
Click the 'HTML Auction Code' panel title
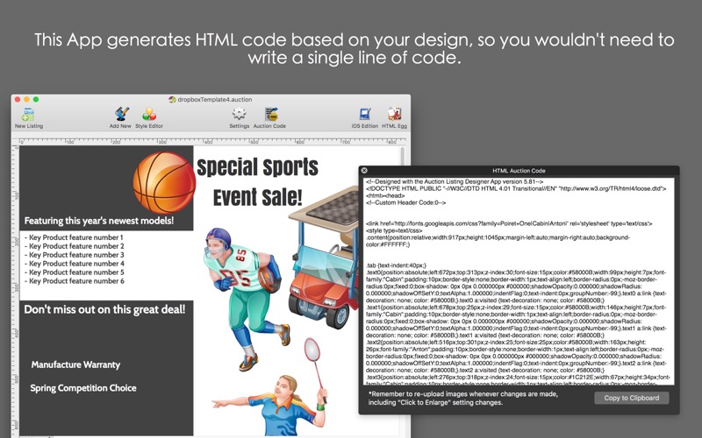click(519, 171)
